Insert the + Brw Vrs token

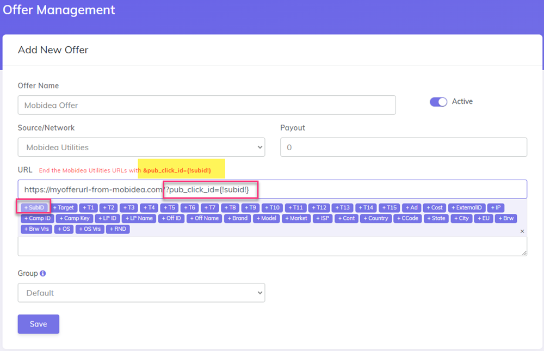point(36,229)
